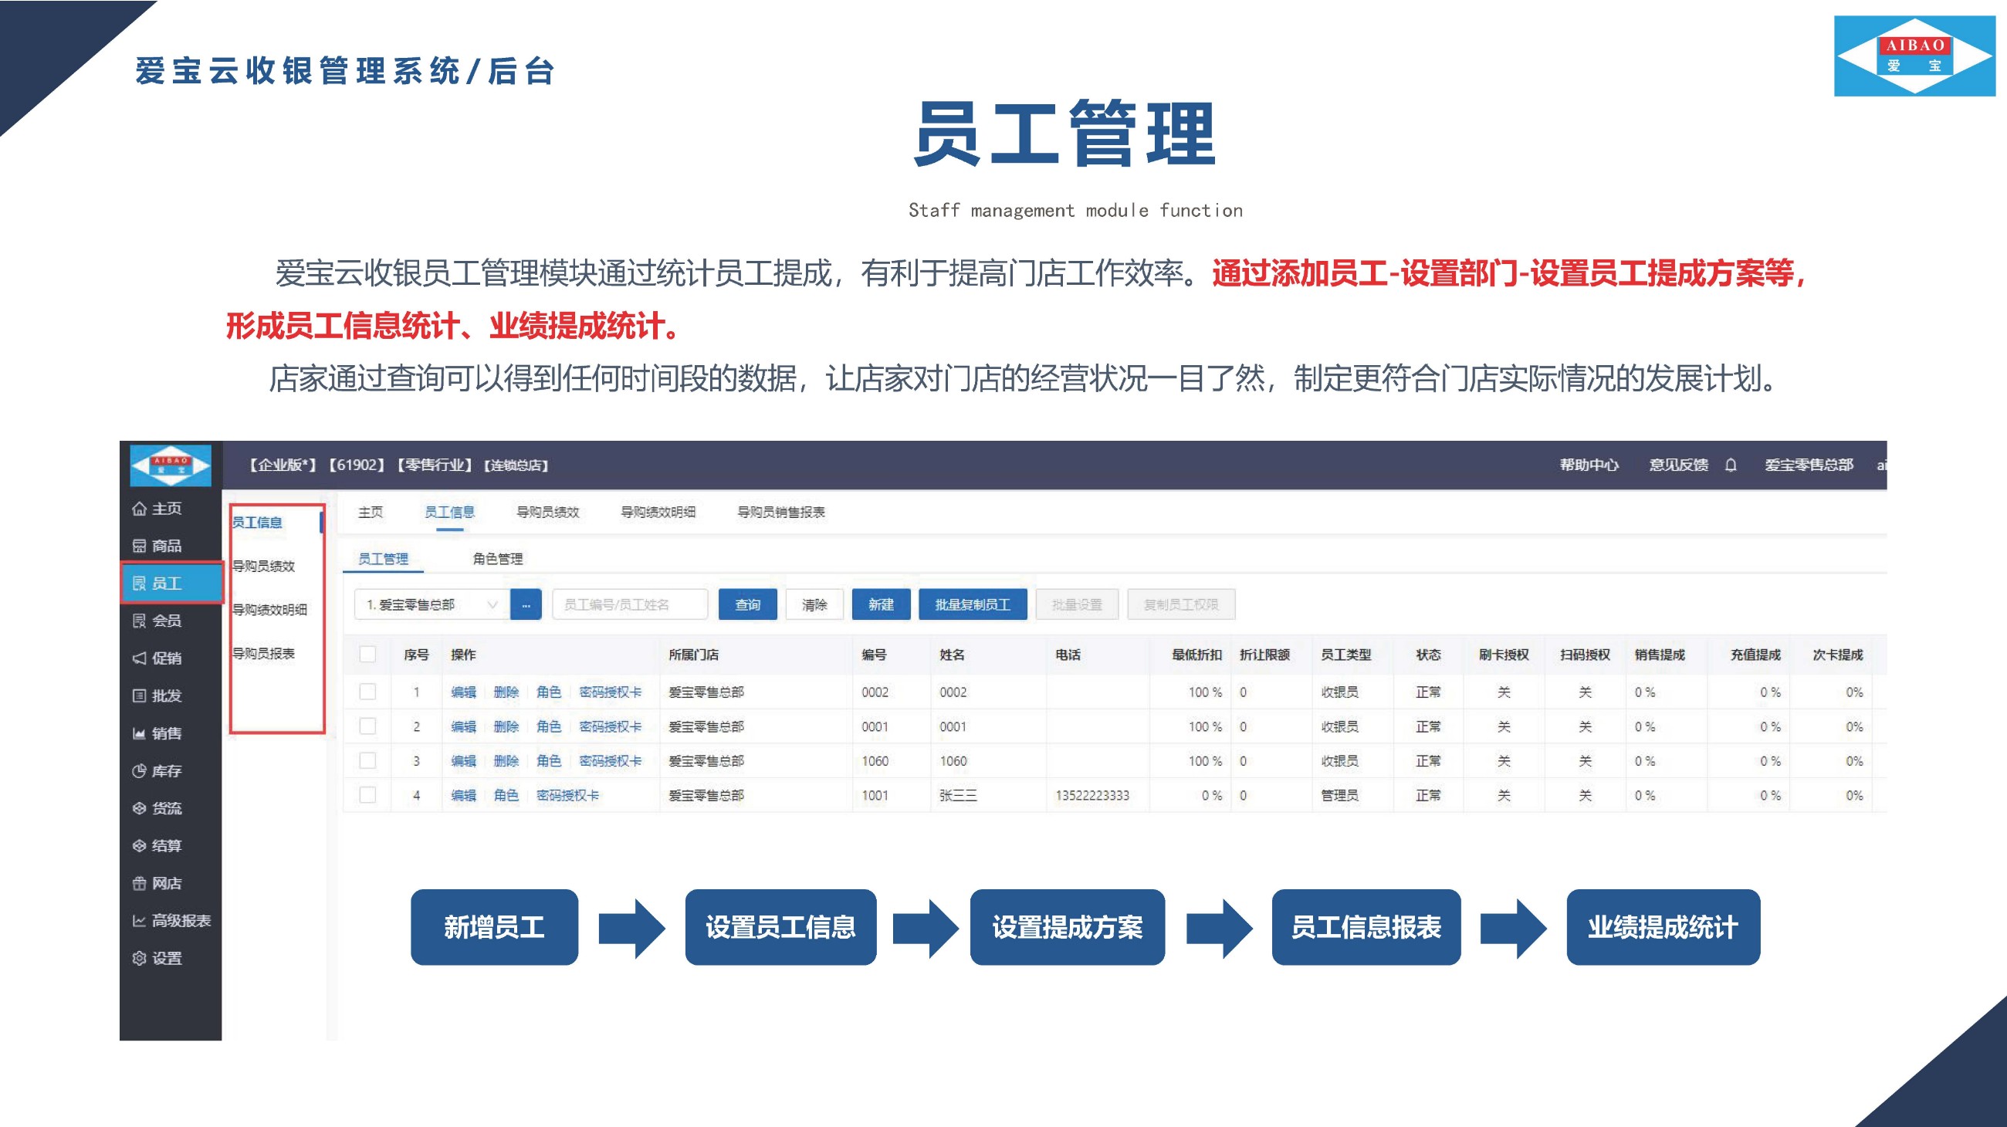2007x1127 pixels.
Task: Switch to the 导购员销售报表 tab
Action: click(781, 512)
